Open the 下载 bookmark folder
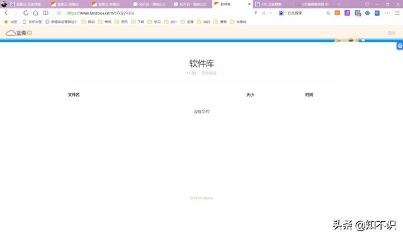The image size is (403, 237). point(137,22)
